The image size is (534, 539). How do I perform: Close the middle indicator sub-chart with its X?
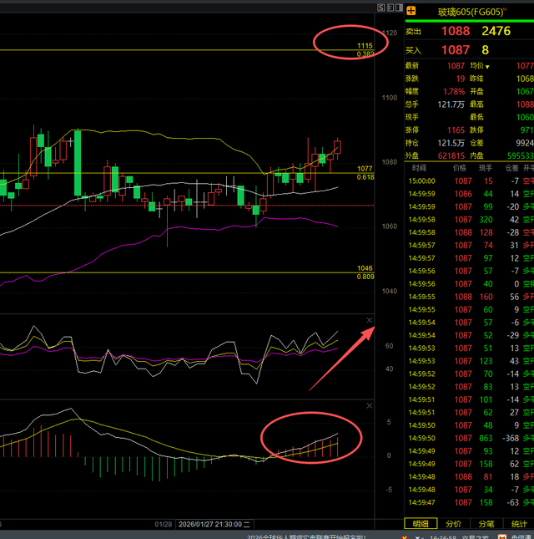pos(370,320)
